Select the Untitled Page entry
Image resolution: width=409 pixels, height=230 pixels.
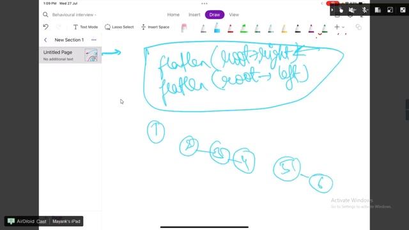click(x=70, y=55)
